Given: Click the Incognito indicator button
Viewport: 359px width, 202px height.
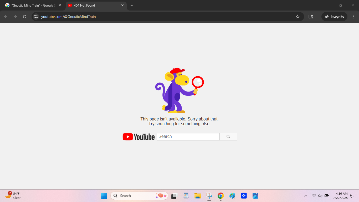Looking at the screenshot, I should point(334,17).
